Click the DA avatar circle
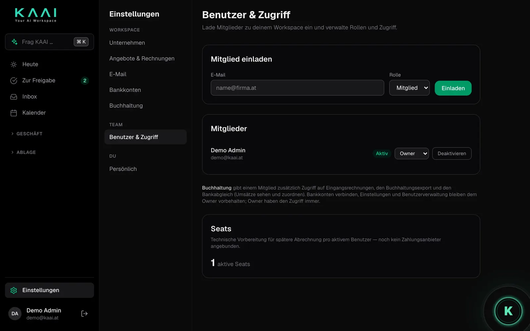The width and height of the screenshot is (530, 331). (x=15, y=313)
